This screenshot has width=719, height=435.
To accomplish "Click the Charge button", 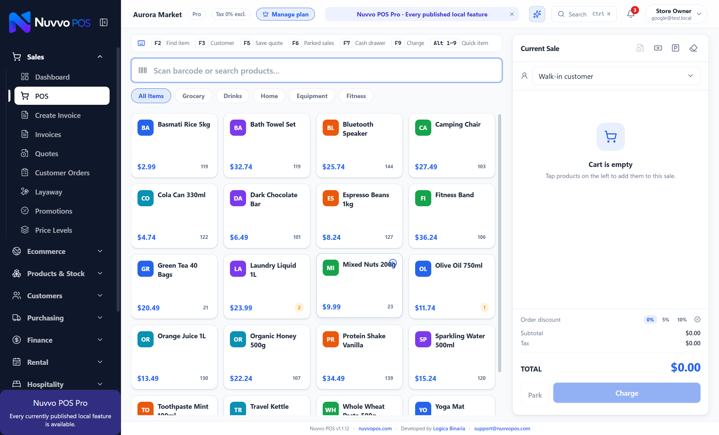I will (627, 393).
